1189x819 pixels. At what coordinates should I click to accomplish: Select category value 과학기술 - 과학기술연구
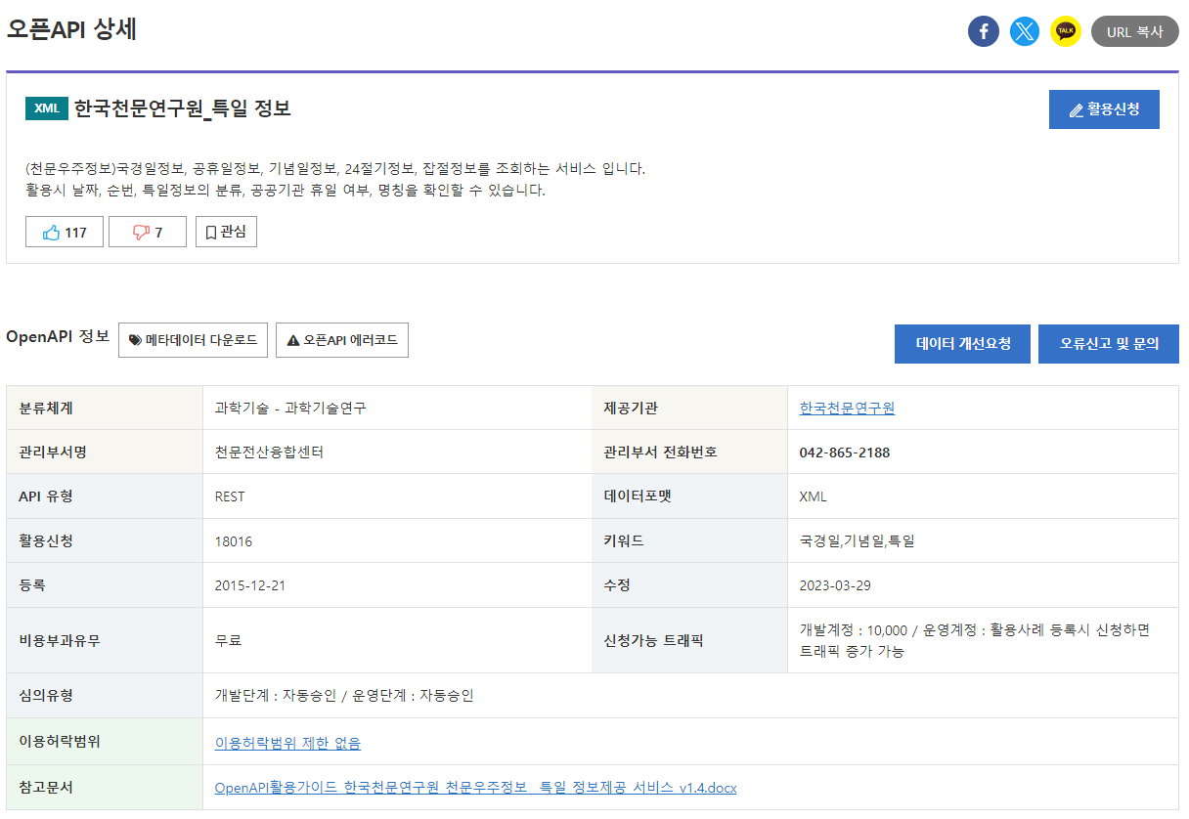point(290,409)
